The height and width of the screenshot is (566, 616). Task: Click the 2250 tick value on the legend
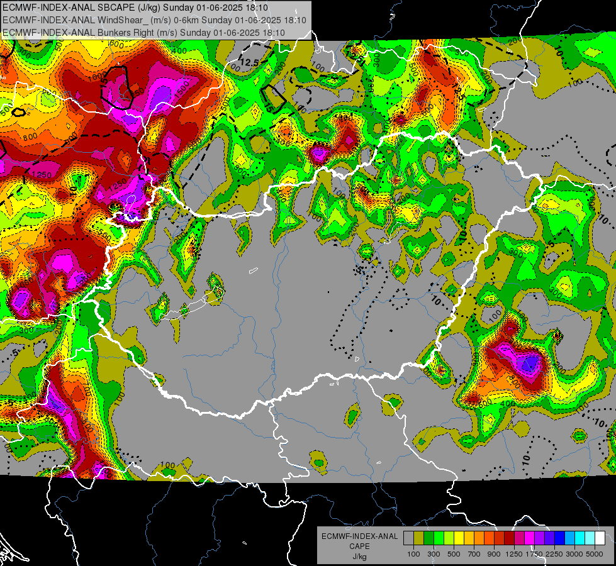[x=554, y=554]
